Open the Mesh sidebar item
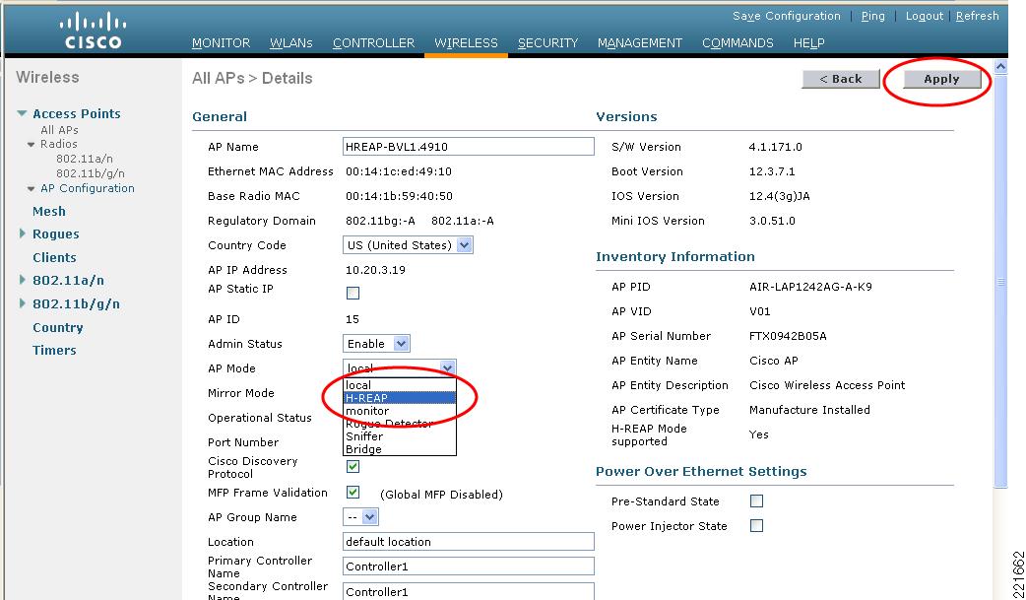1026x600 pixels. point(49,211)
